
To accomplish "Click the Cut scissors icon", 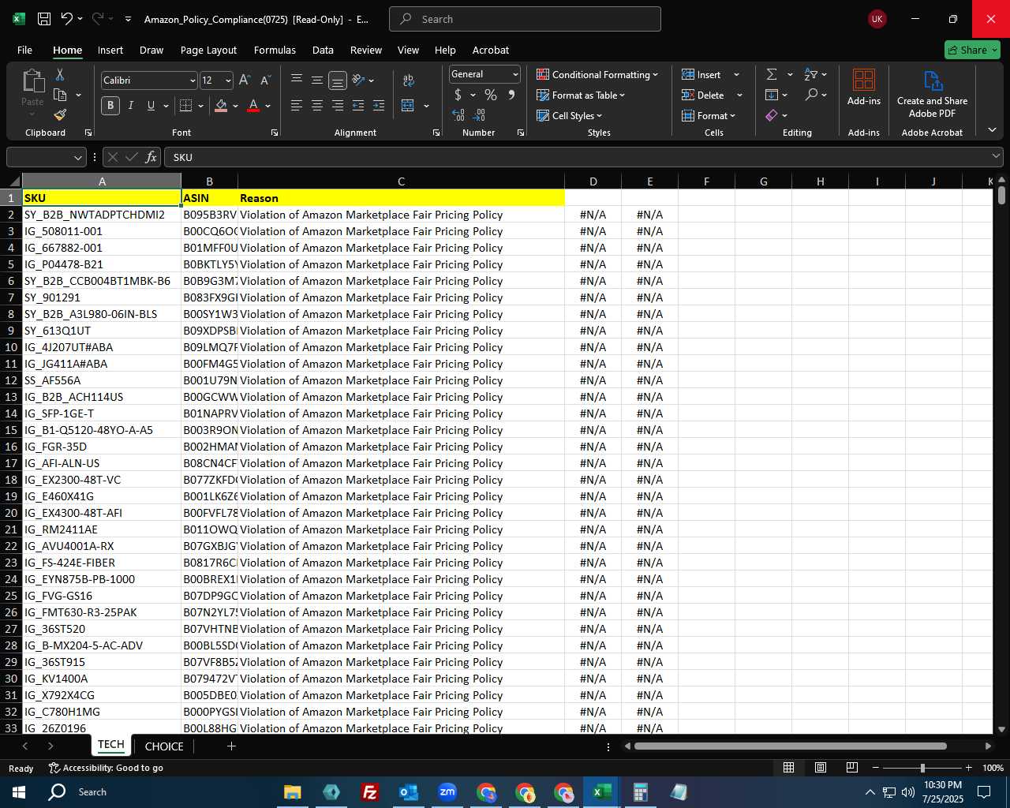I will 60,74.
